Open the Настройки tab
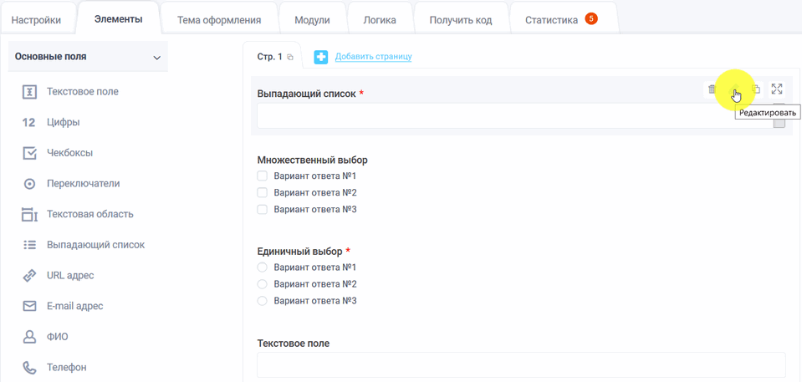The image size is (802, 382). 36,20
